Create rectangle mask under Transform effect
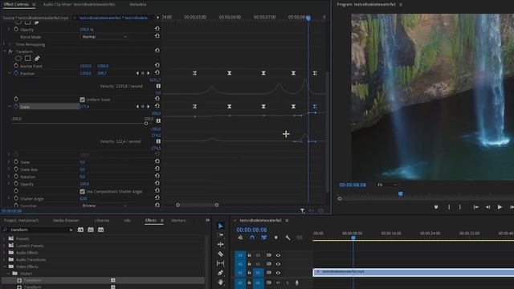This screenshot has width=514, height=289. 27,59
